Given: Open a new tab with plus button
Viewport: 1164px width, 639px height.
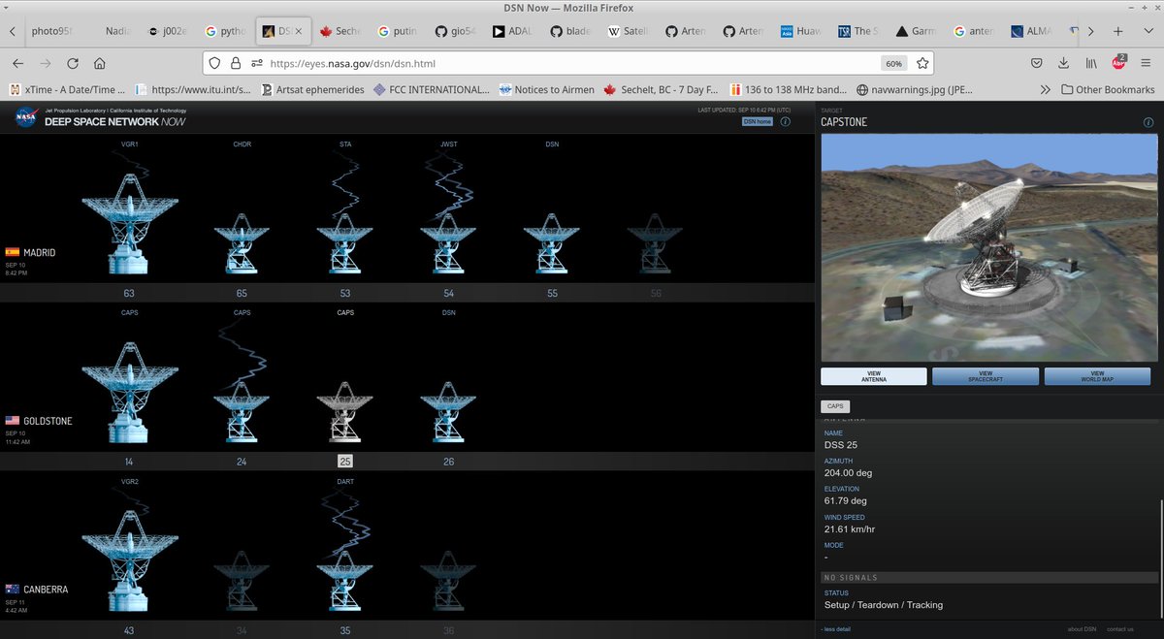Looking at the screenshot, I should 1118,31.
